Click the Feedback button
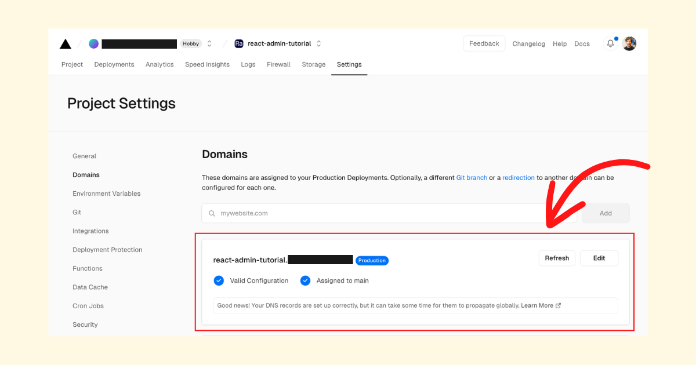Image resolution: width=696 pixels, height=365 pixels. [x=484, y=43]
